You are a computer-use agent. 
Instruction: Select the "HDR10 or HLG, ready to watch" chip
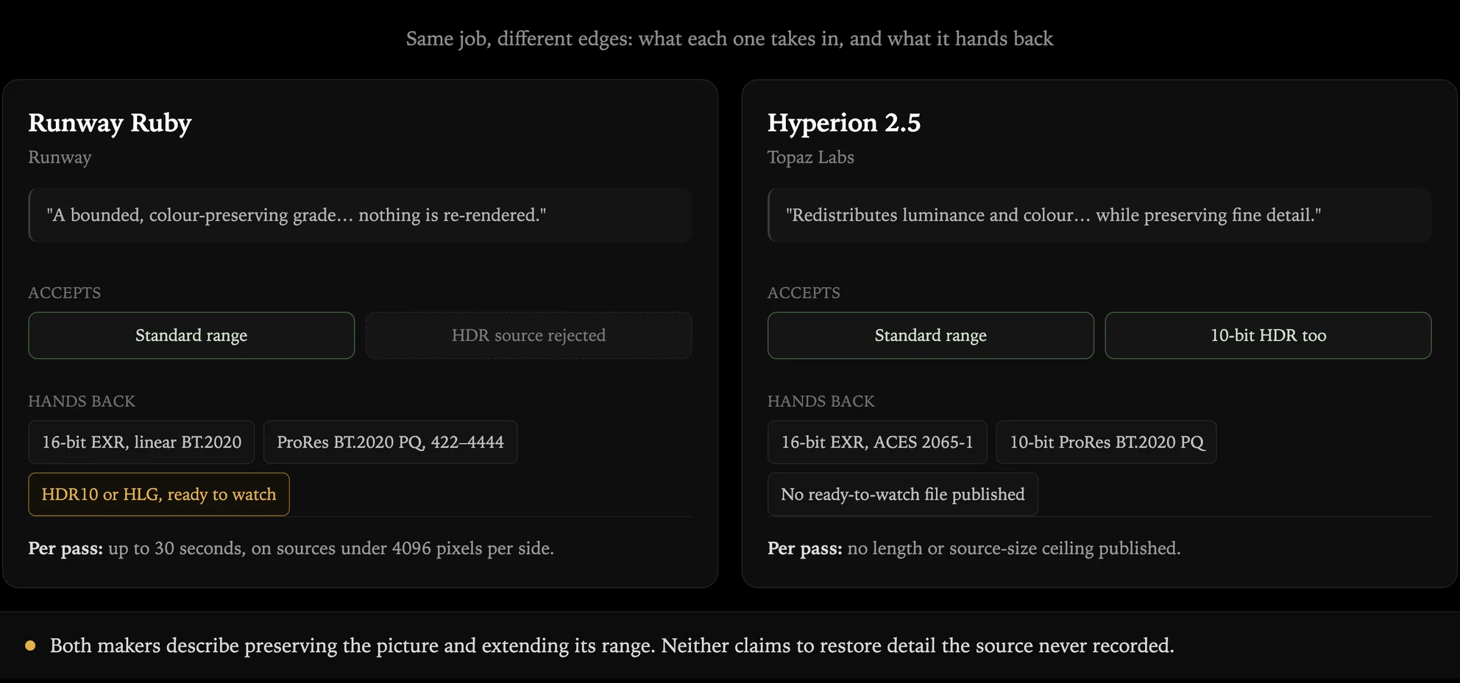[159, 495]
